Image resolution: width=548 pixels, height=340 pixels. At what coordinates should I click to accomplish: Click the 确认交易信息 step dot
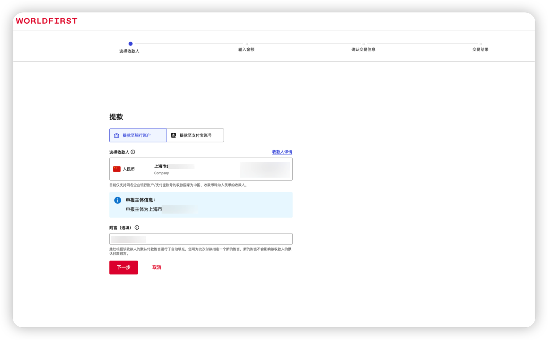coord(363,44)
